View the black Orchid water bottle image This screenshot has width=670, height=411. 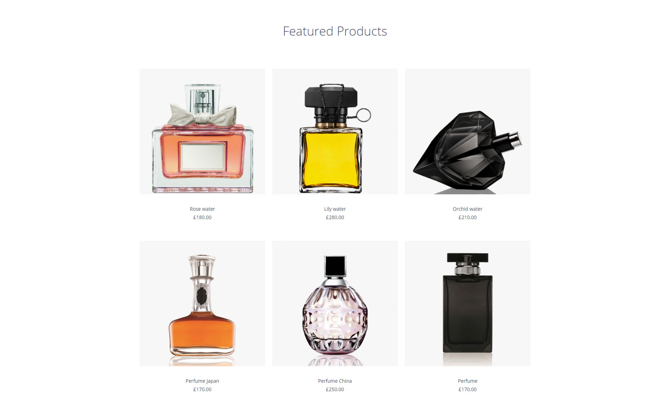tap(468, 131)
